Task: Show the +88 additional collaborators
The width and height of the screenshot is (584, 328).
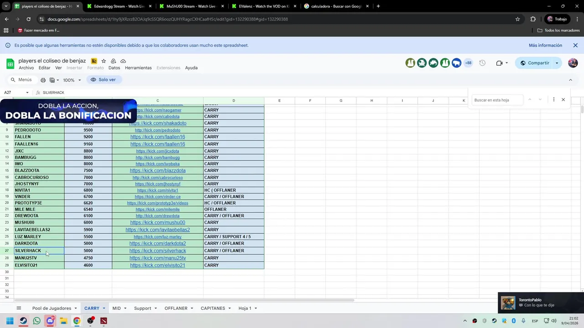Action: point(468,63)
